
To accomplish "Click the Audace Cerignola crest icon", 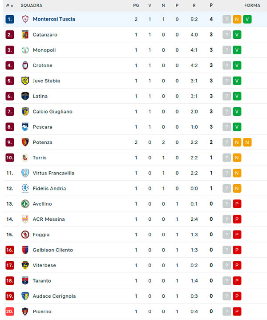I will 25,296.
